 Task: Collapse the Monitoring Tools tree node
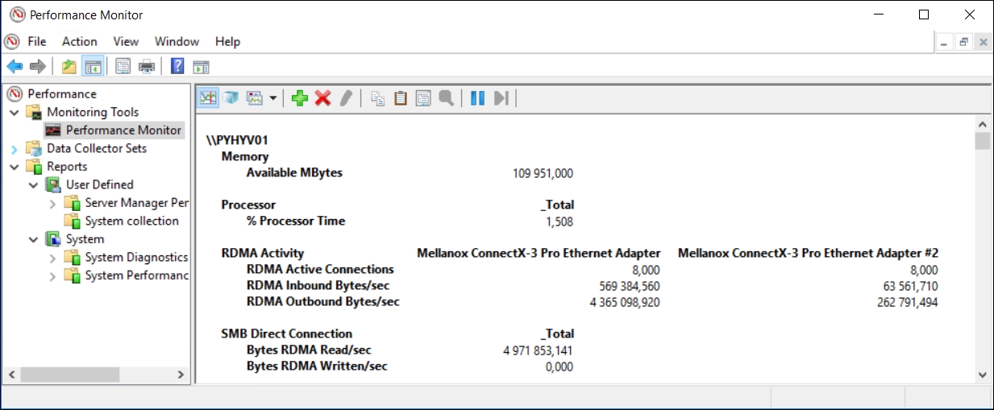15,112
